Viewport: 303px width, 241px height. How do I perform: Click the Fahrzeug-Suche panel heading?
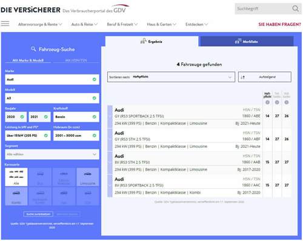click(x=53, y=49)
